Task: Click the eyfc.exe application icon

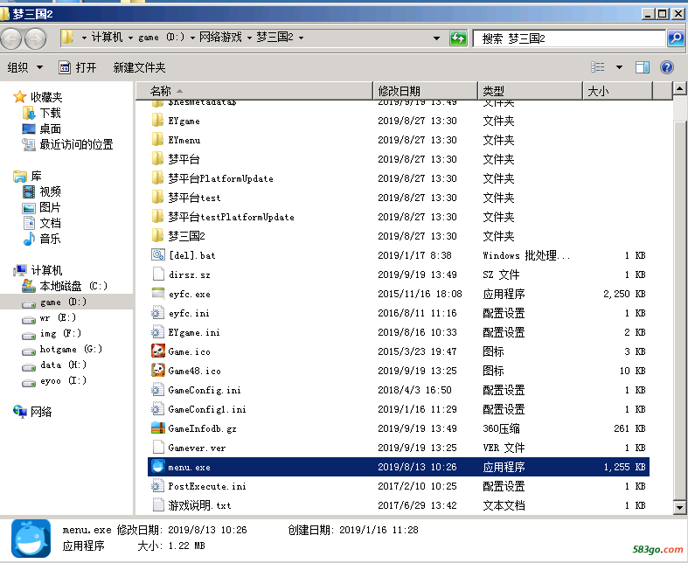Action: click(x=158, y=294)
